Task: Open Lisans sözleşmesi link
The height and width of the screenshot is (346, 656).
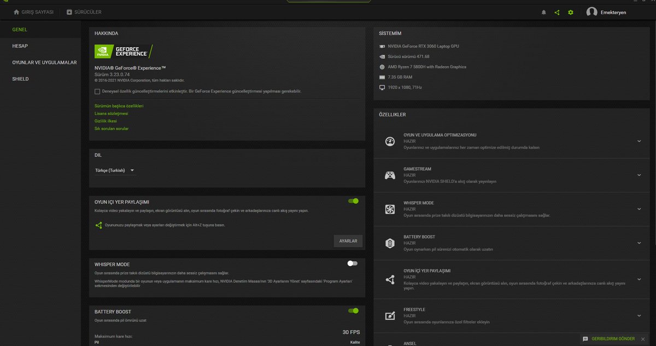Action: [x=112, y=113]
